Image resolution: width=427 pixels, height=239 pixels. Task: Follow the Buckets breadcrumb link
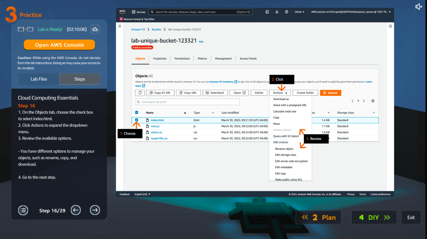[156, 29]
